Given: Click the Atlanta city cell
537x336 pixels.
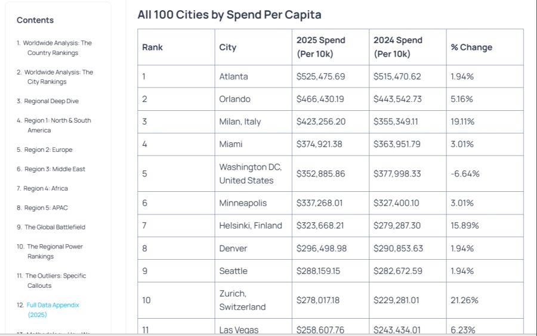Looking at the screenshot, I should (x=233, y=76).
